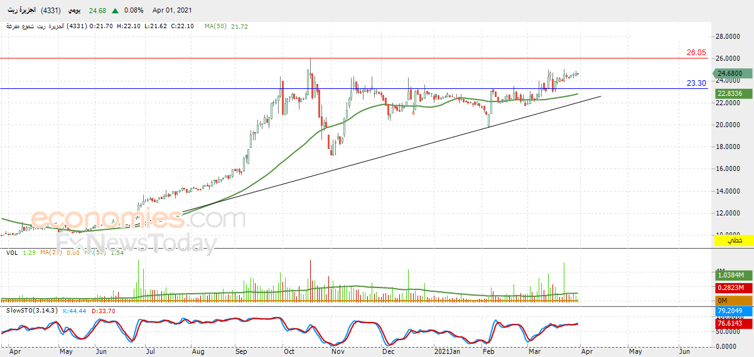
Task: Select the MA(50) indicator label
Action: click(x=215, y=26)
